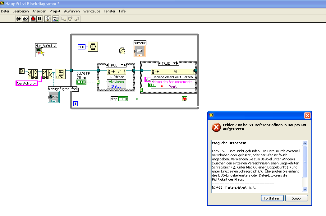The height and width of the screenshot is (216, 326).
Task: Open the Anzeigen menu
Action: point(39,11)
